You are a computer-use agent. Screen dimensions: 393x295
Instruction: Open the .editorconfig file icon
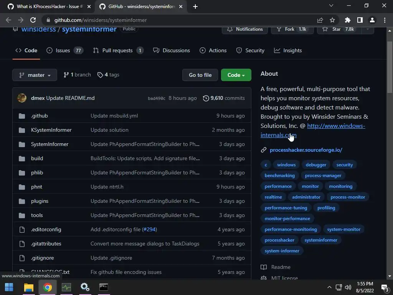(22, 230)
